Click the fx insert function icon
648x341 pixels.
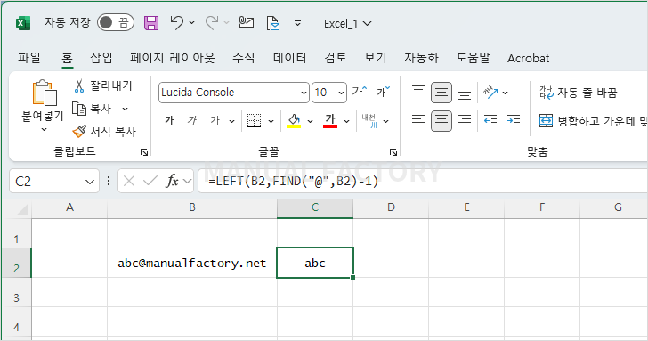[172, 181]
